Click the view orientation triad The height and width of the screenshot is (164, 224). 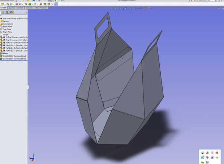(32, 158)
